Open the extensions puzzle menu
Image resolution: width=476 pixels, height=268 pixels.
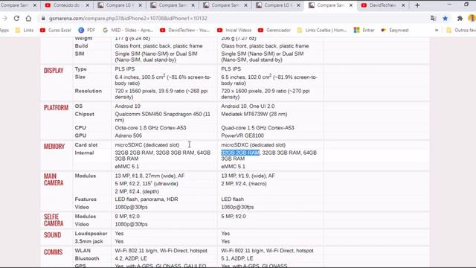(460, 19)
